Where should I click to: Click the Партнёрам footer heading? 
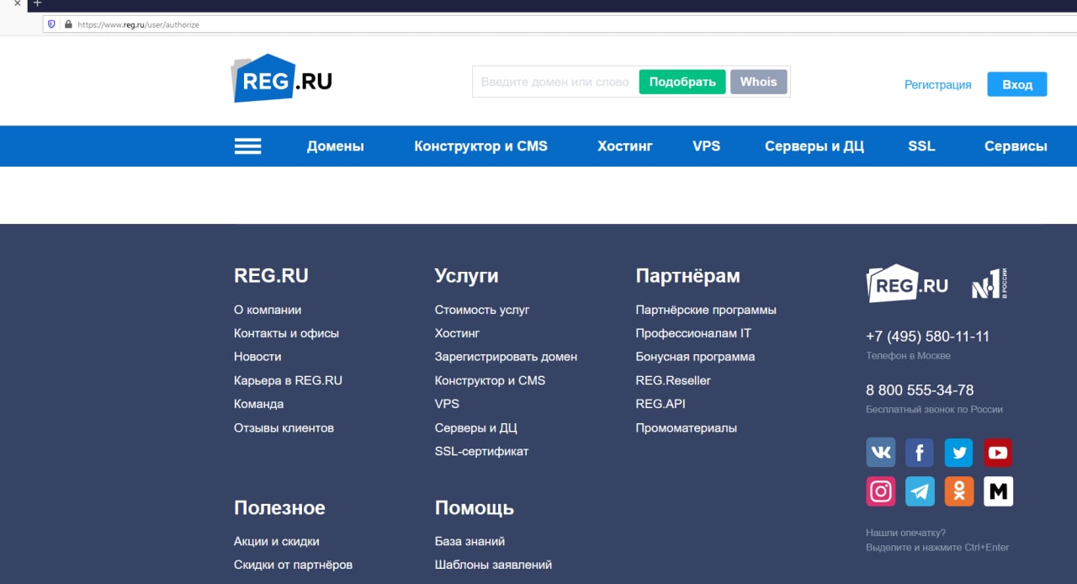point(687,276)
